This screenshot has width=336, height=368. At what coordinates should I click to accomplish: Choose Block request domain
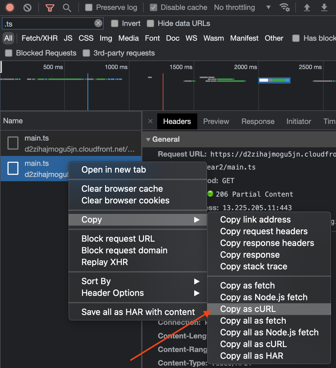137,250
